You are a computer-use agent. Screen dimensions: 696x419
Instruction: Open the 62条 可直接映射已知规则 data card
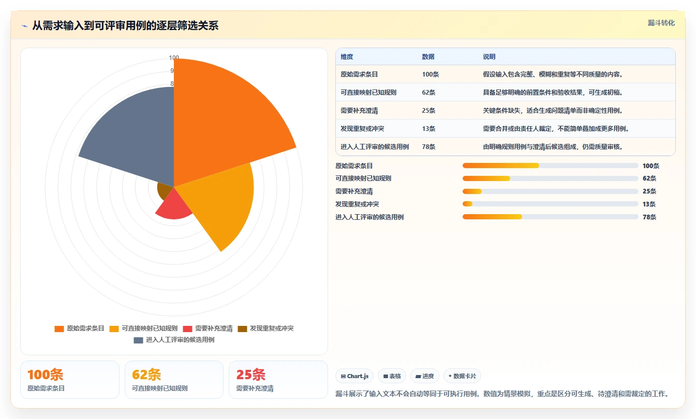click(x=174, y=380)
